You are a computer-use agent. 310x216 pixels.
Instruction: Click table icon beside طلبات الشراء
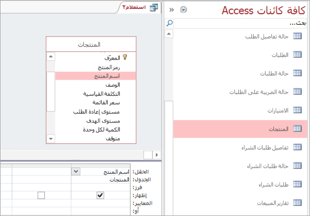(x=297, y=184)
